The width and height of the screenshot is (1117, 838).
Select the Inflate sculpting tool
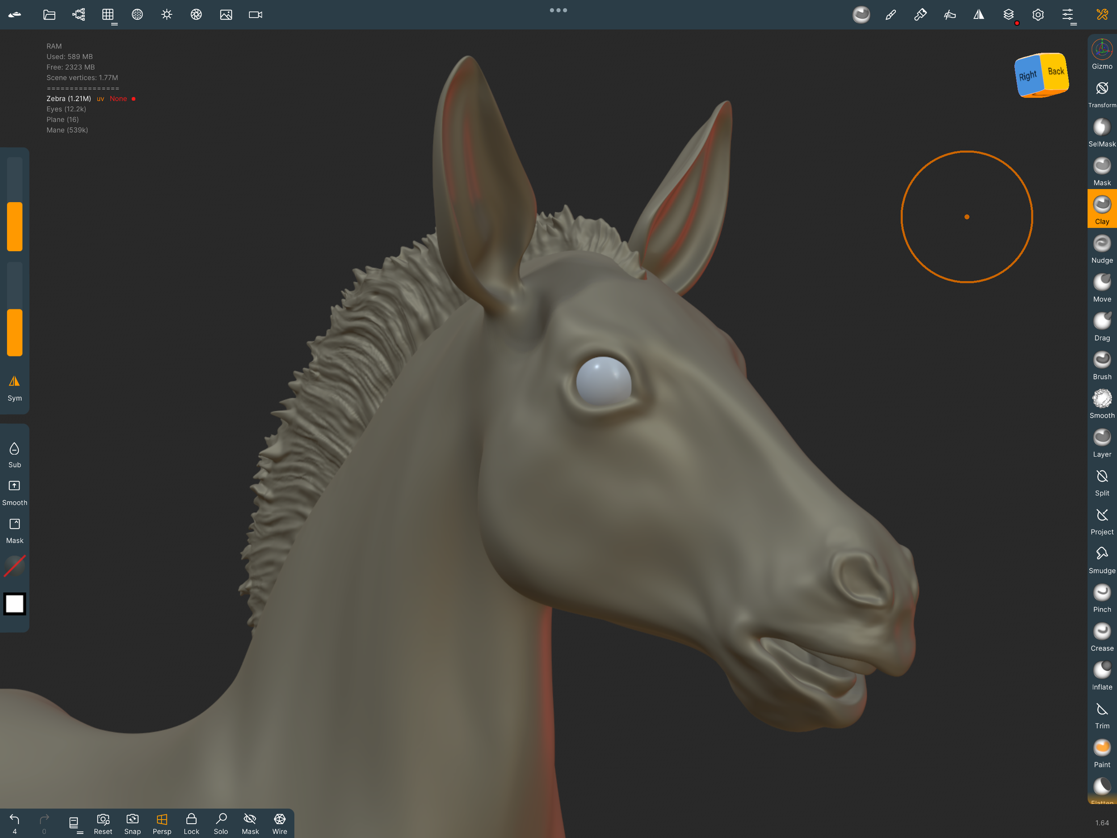pyautogui.click(x=1101, y=676)
